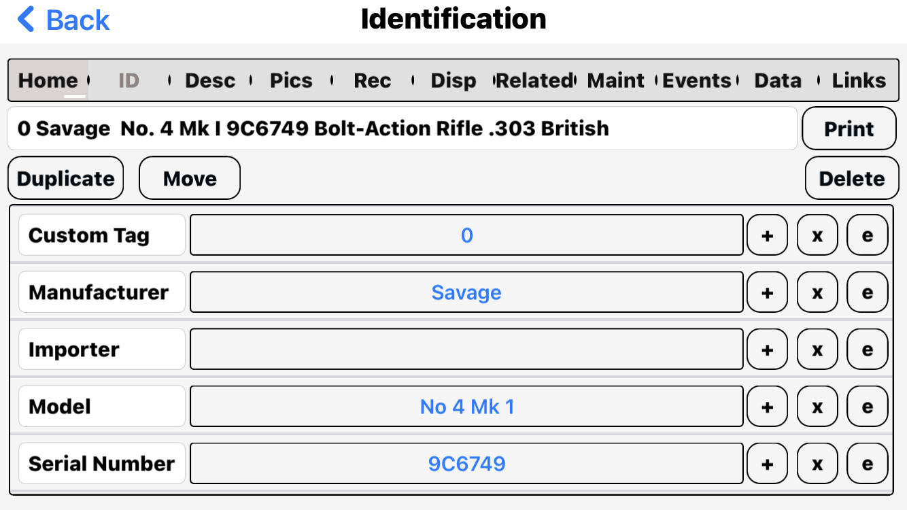Image resolution: width=907 pixels, height=510 pixels.
Task: Open the Pics tab
Action: point(291,80)
